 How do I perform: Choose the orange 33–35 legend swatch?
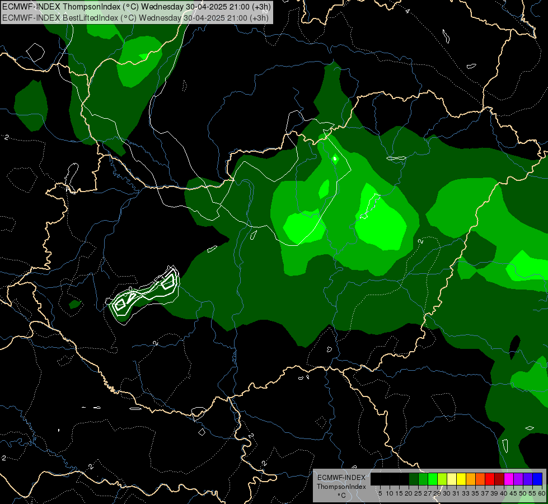pos(471,479)
